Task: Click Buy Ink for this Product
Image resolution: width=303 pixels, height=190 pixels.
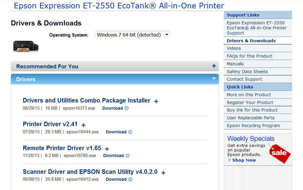Action: click(x=252, y=110)
